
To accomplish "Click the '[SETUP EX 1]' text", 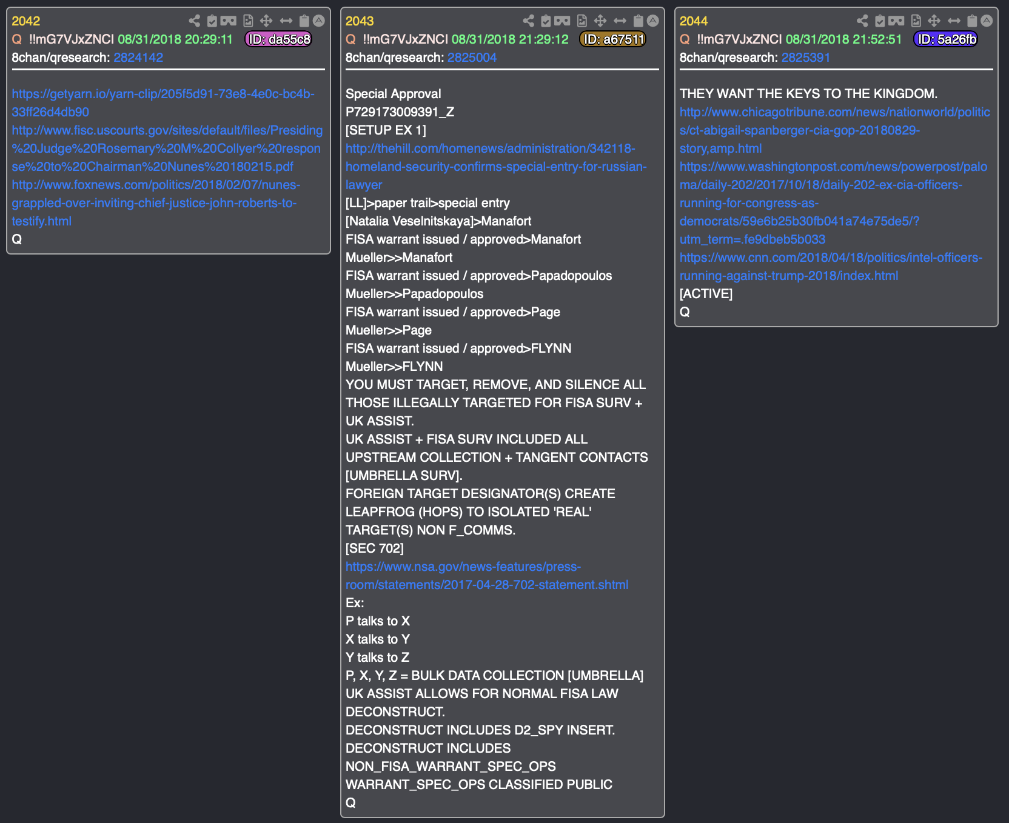I will click(x=386, y=130).
